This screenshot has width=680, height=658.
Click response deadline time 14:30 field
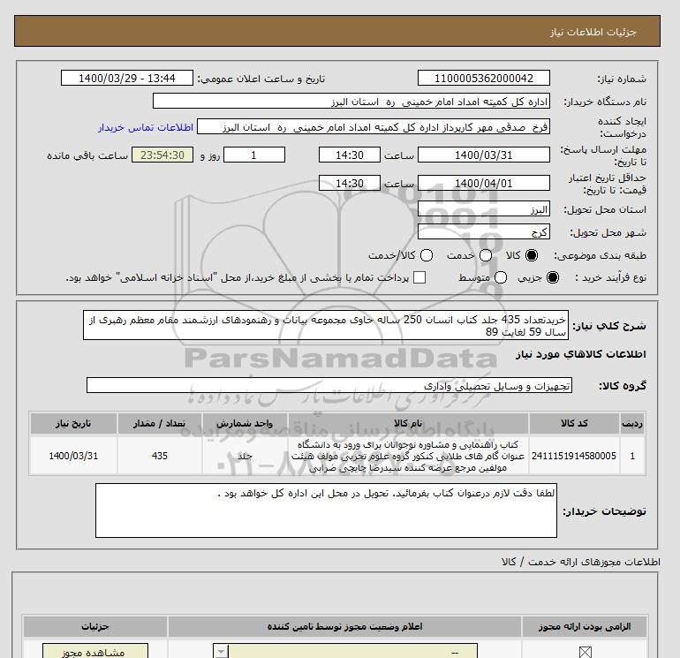coord(350,155)
